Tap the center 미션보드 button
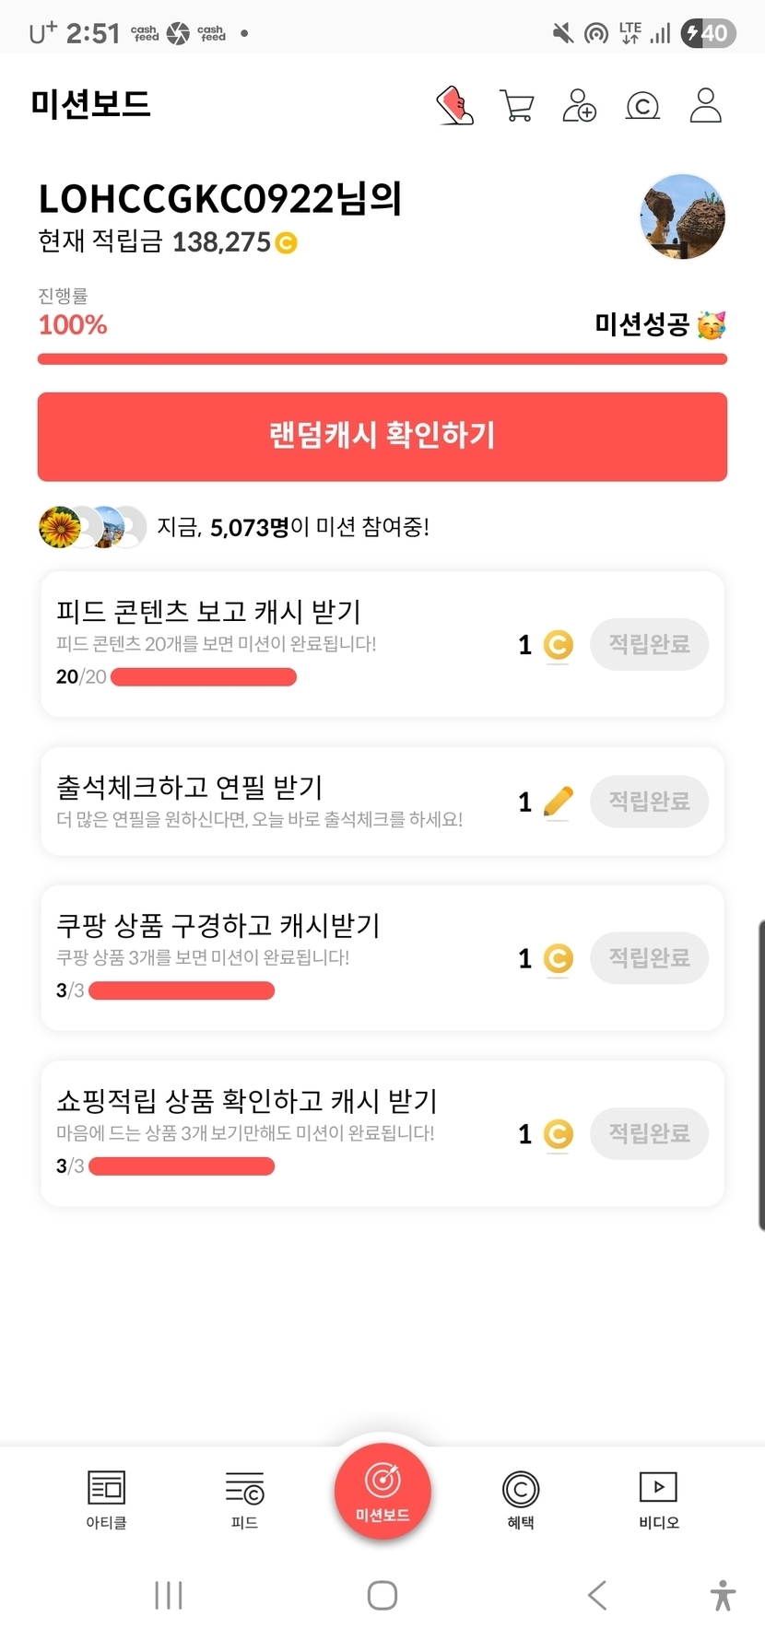 pos(382,1490)
